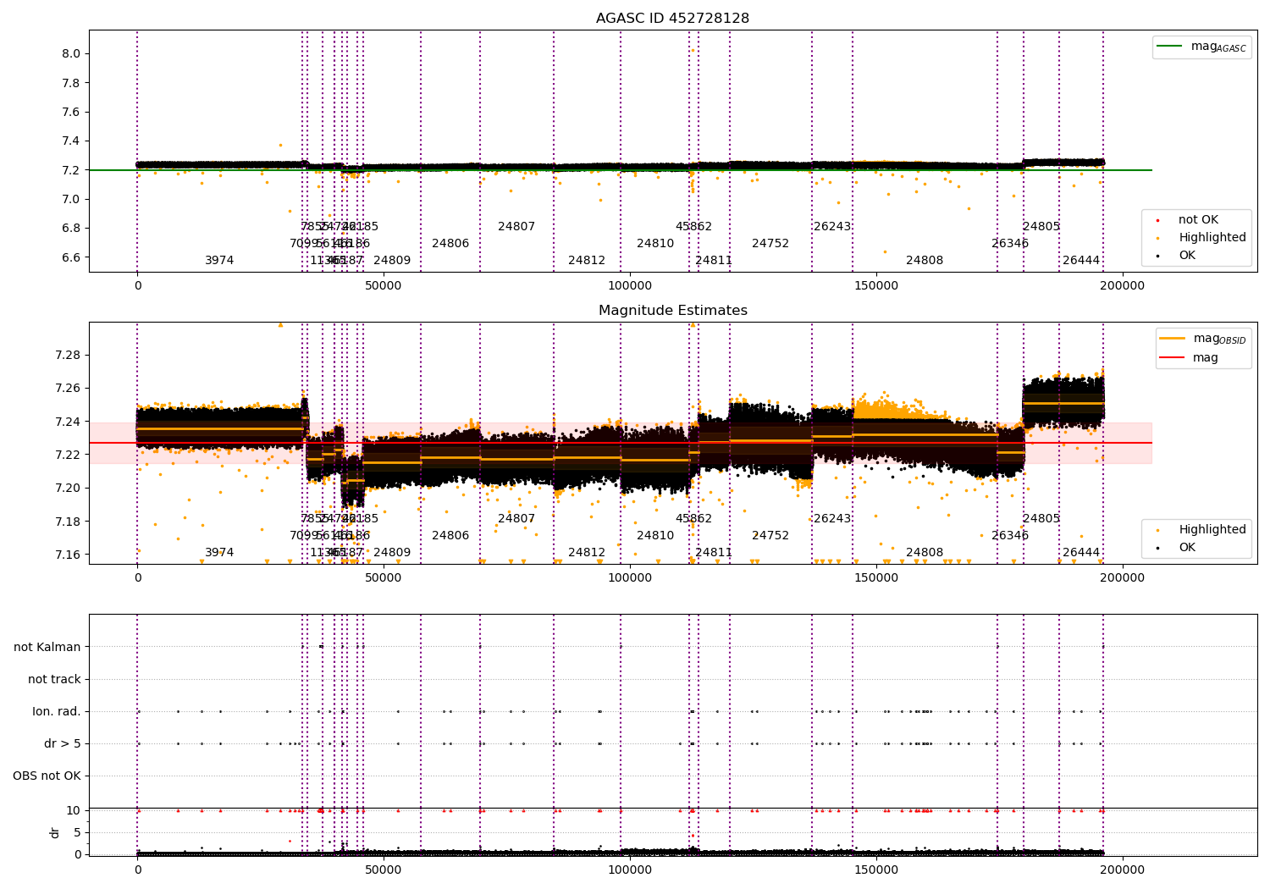Click obsid label 24812 in the top plot

(x=587, y=261)
